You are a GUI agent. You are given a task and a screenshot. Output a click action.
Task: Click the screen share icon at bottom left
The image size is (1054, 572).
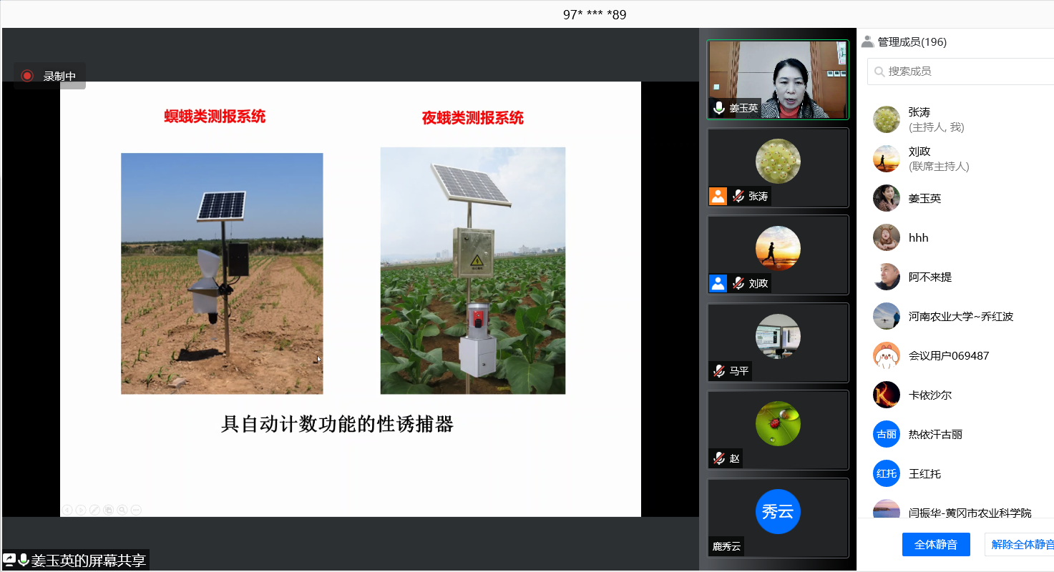(9, 560)
